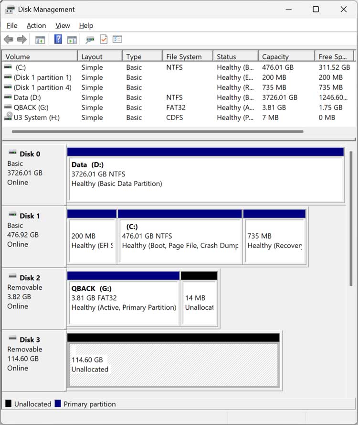Maximize the Disk Management window

click(316, 10)
